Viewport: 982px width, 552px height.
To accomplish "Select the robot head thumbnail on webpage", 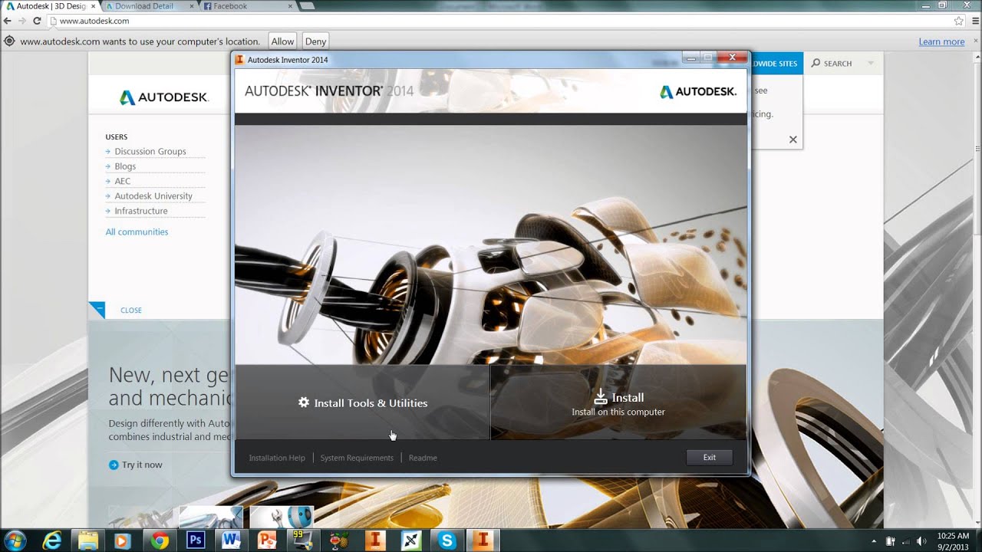I will 281,517.
